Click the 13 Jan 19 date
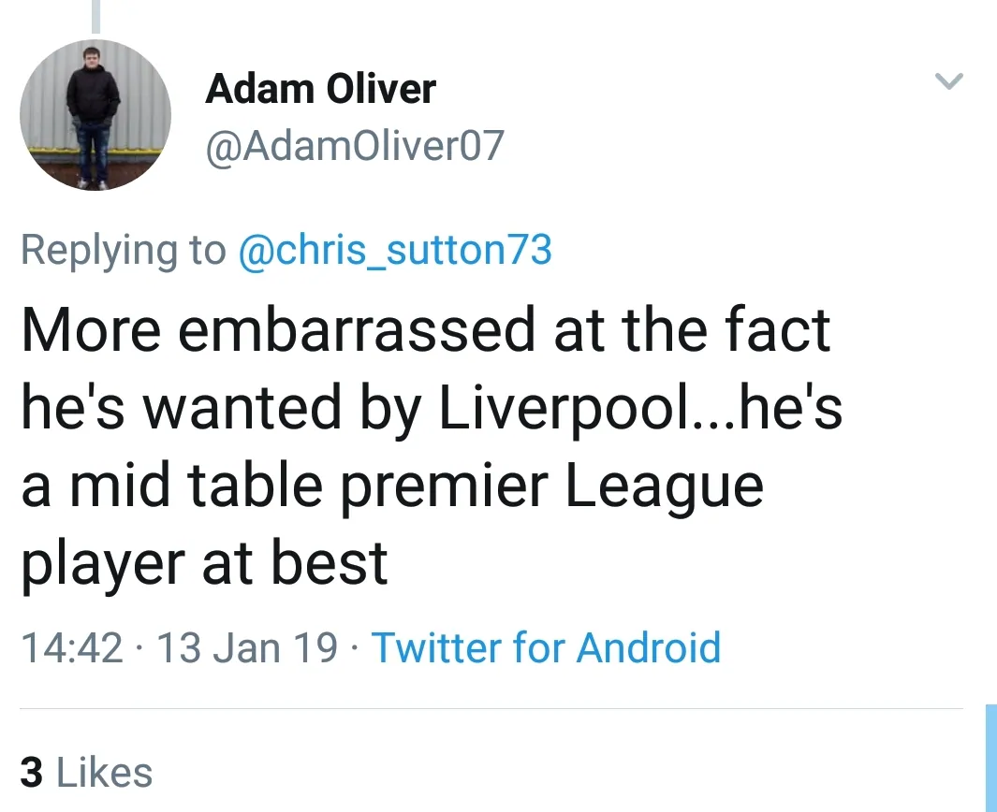The width and height of the screenshot is (997, 812). pos(247,647)
